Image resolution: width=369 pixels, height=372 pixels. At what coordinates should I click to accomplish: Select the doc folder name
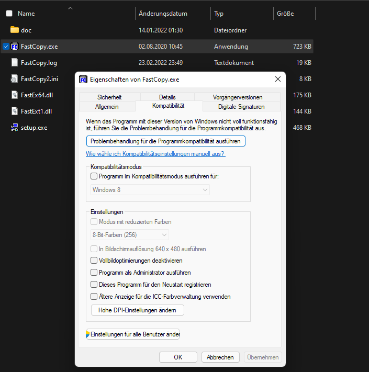[26, 30]
